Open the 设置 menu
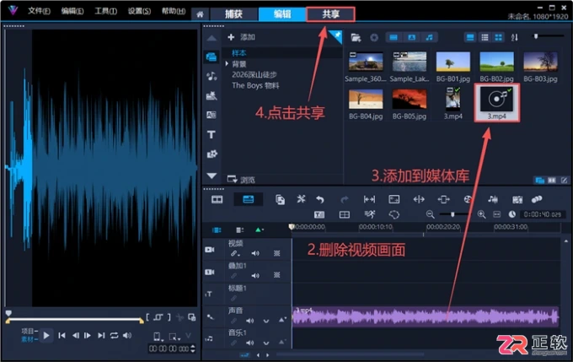 139,11
